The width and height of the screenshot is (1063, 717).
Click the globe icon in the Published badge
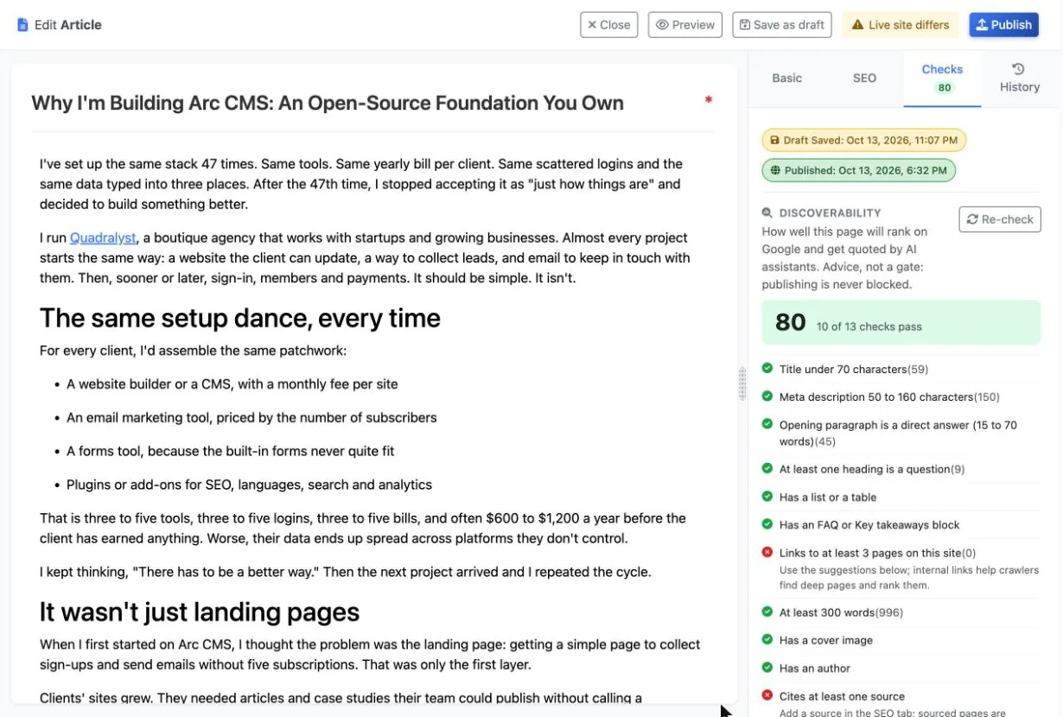click(775, 170)
